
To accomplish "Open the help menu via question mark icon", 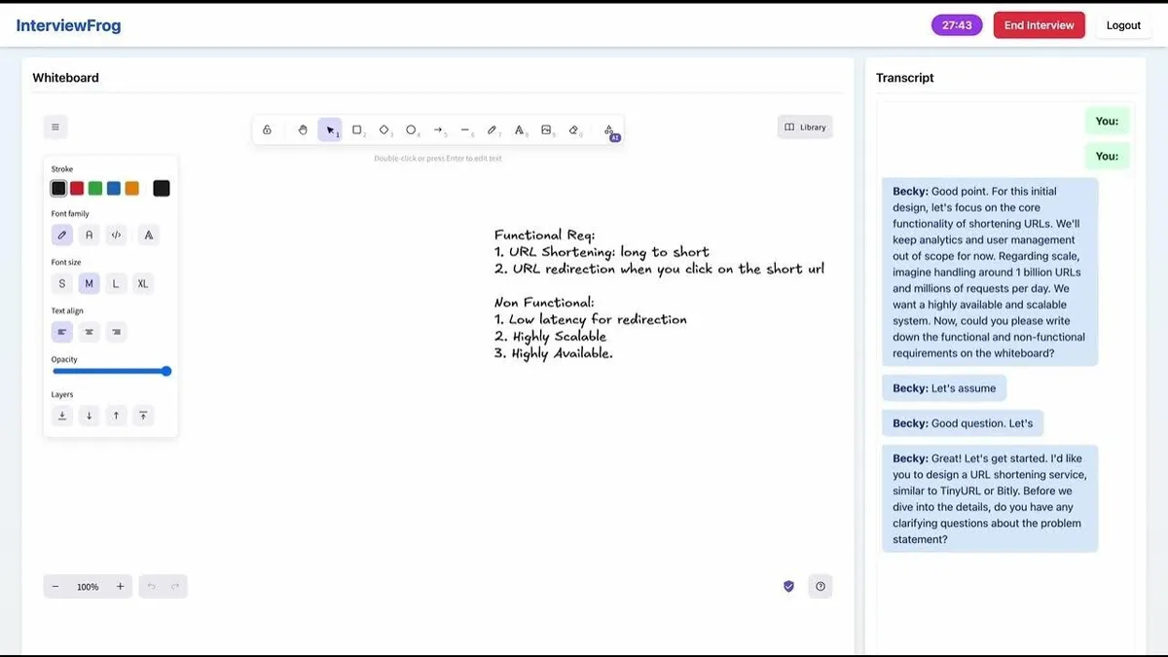I will (821, 586).
